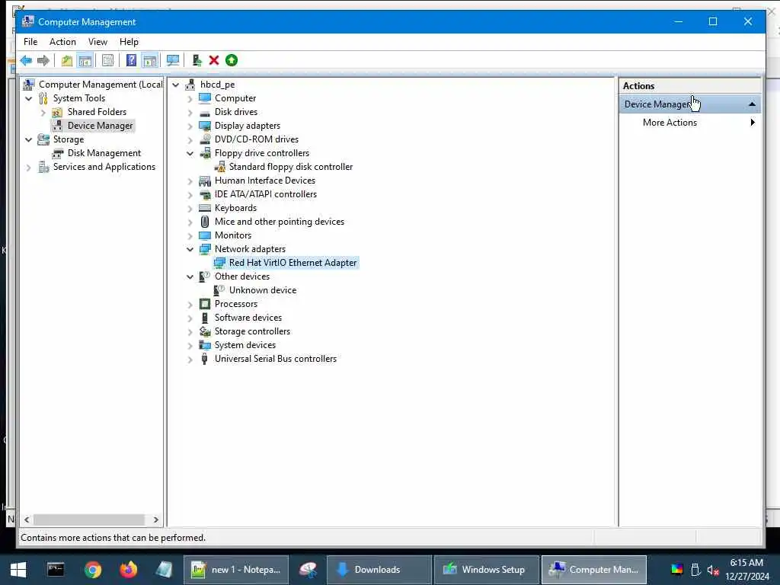The image size is (780, 585).
Task: Select Disk Management in left tree
Action: [x=104, y=153]
